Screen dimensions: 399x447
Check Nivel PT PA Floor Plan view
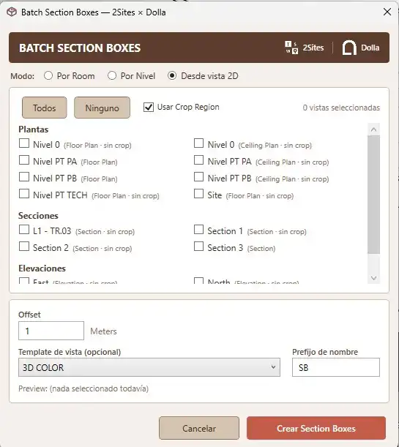pyautogui.click(x=24, y=160)
